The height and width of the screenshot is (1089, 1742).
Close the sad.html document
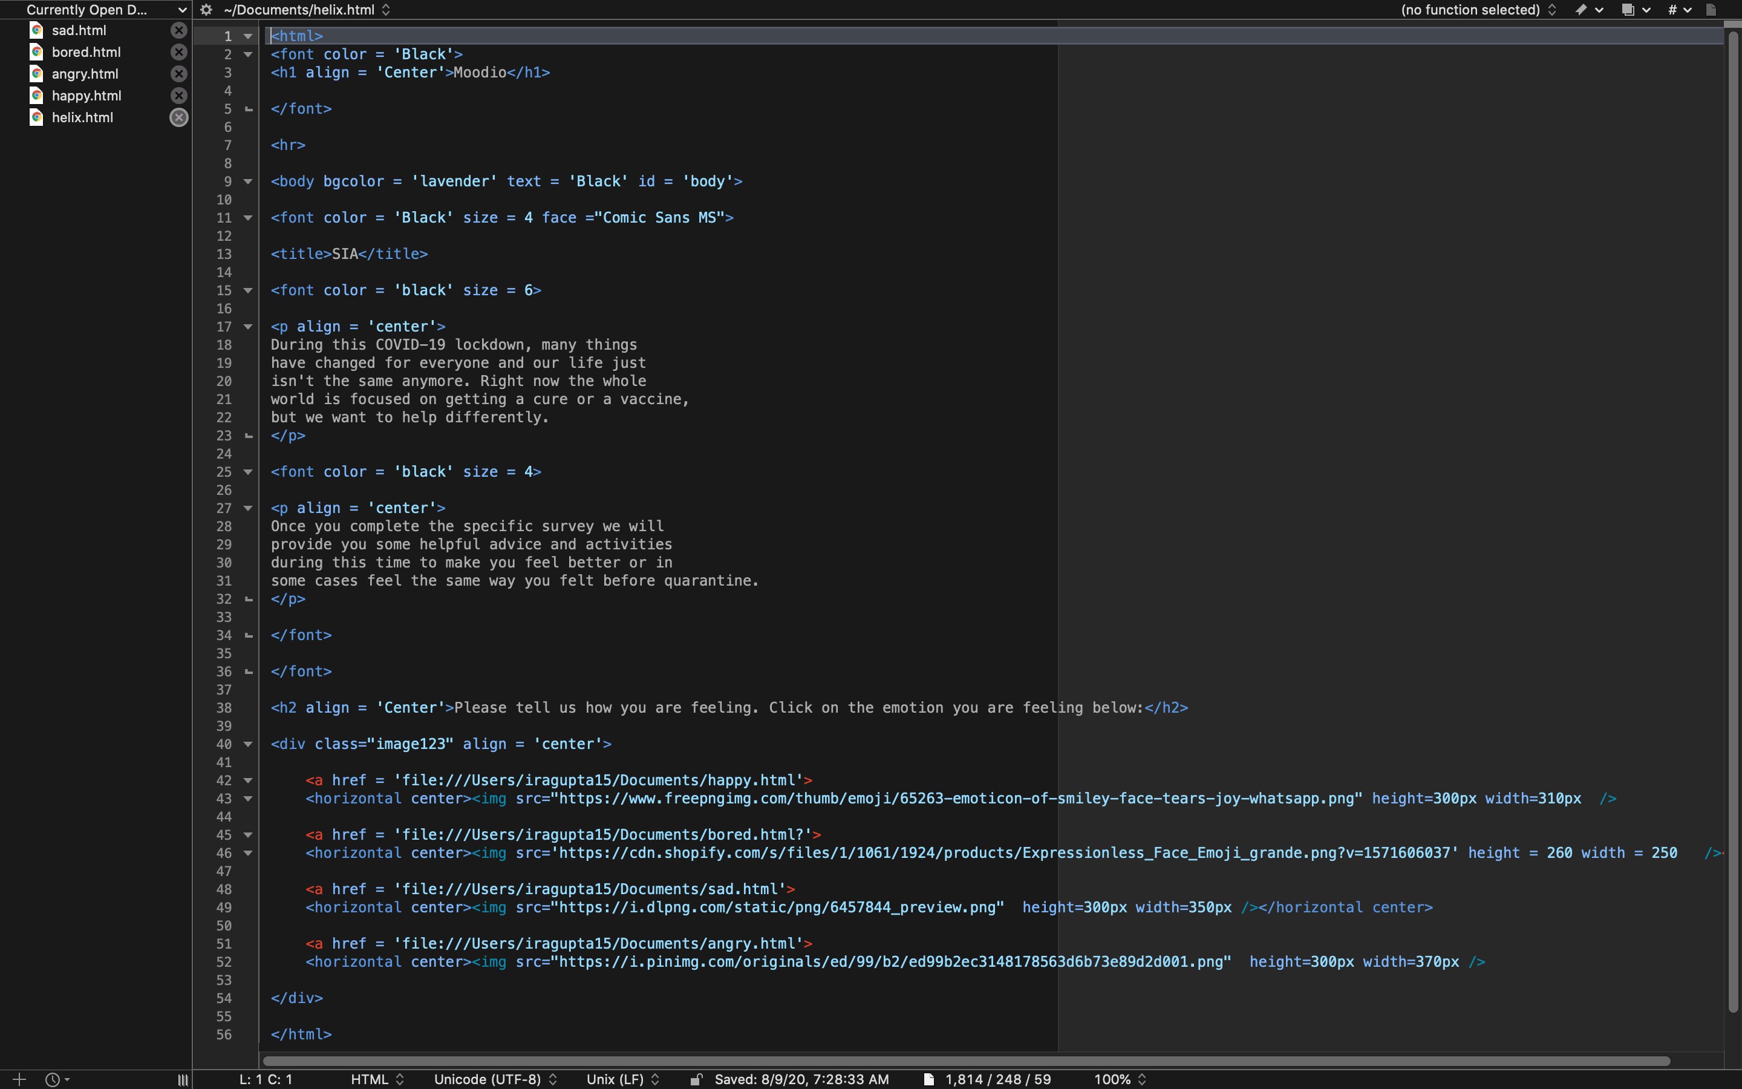click(178, 30)
